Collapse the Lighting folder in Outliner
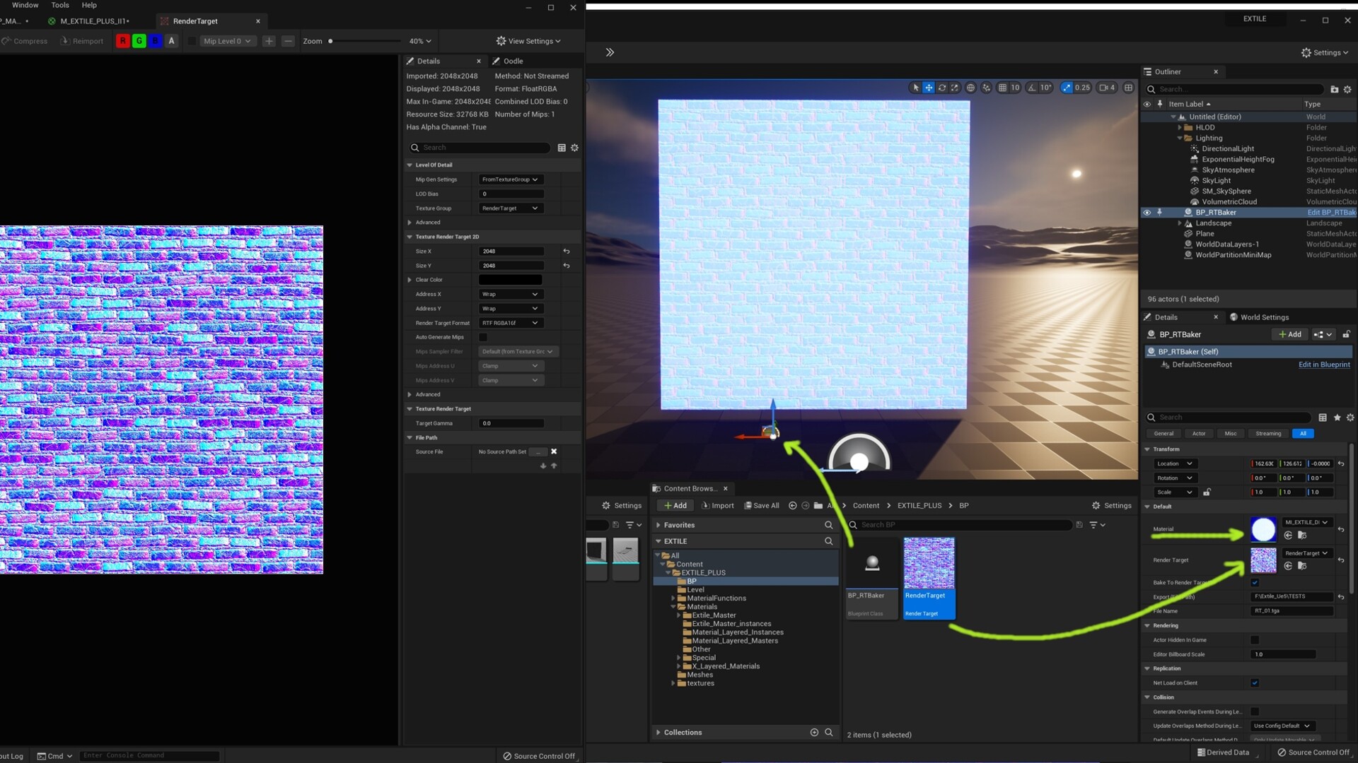The image size is (1358, 763). [1180, 138]
